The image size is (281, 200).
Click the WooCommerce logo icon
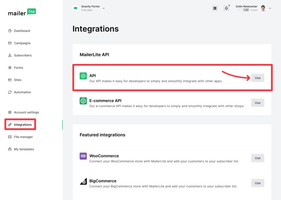click(83, 156)
